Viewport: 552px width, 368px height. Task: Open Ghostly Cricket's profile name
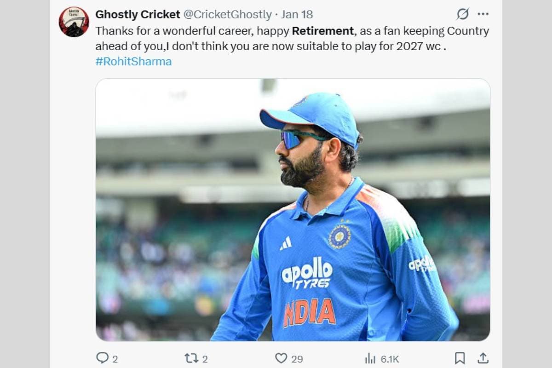pos(139,14)
